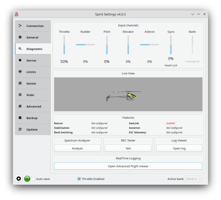Click the Connection sidebar icon

pos(20,26)
